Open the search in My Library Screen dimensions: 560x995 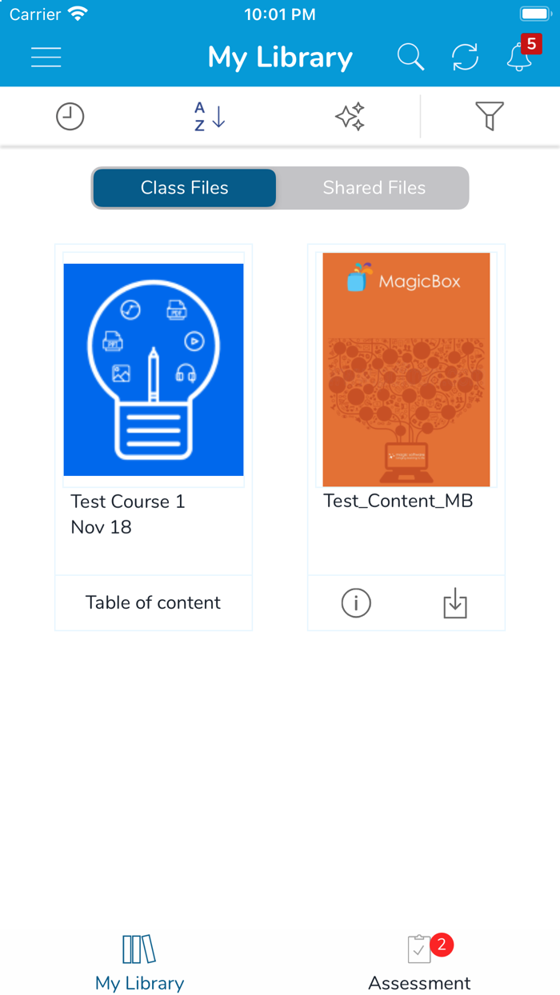pyautogui.click(x=410, y=56)
